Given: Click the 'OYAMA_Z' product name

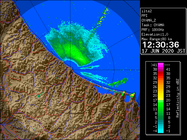Looking at the screenshot, I should pyautogui.click(x=149, y=20).
